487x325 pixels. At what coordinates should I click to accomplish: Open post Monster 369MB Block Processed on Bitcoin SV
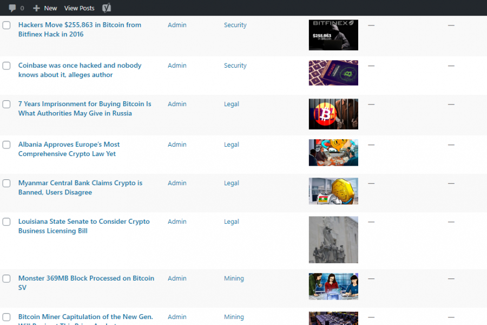(x=87, y=283)
